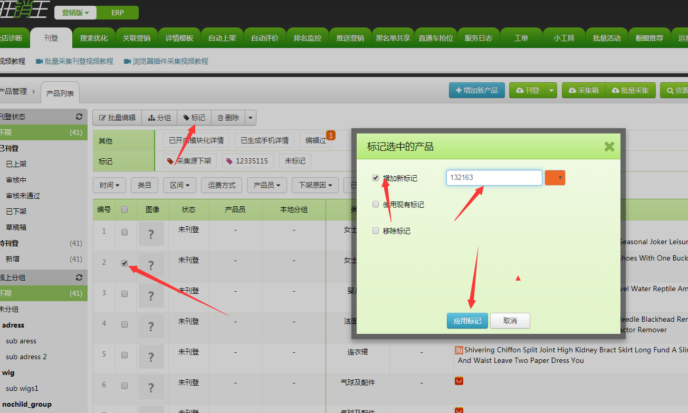Screen dimensions: 688x413
Task: Click 删除 trash toolbar button
Action: (228, 118)
